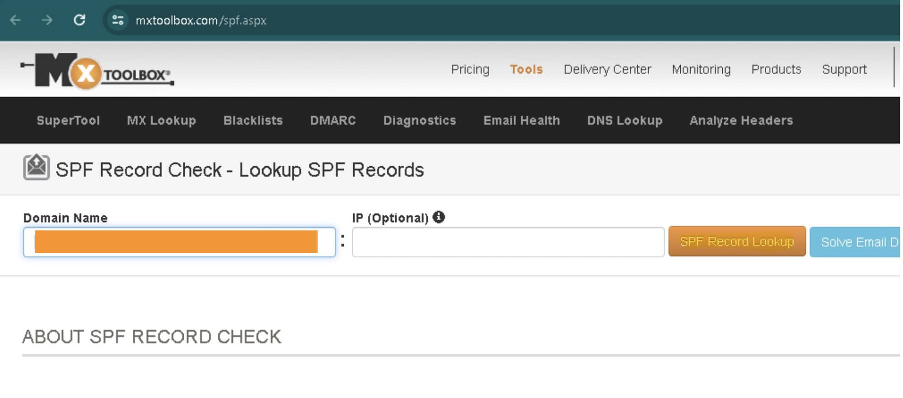Click the Domain Name label
The width and height of the screenshot is (903, 398).
[x=66, y=218]
